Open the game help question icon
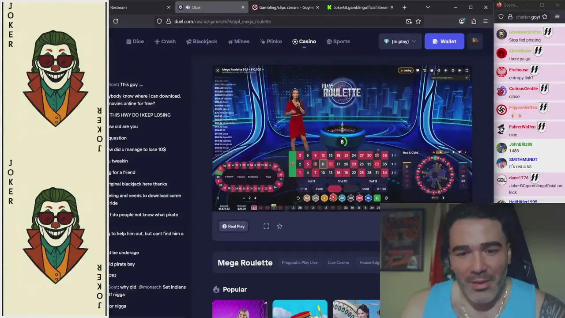Viewport: 565px width, 318px height. click(x=432, y=70)
